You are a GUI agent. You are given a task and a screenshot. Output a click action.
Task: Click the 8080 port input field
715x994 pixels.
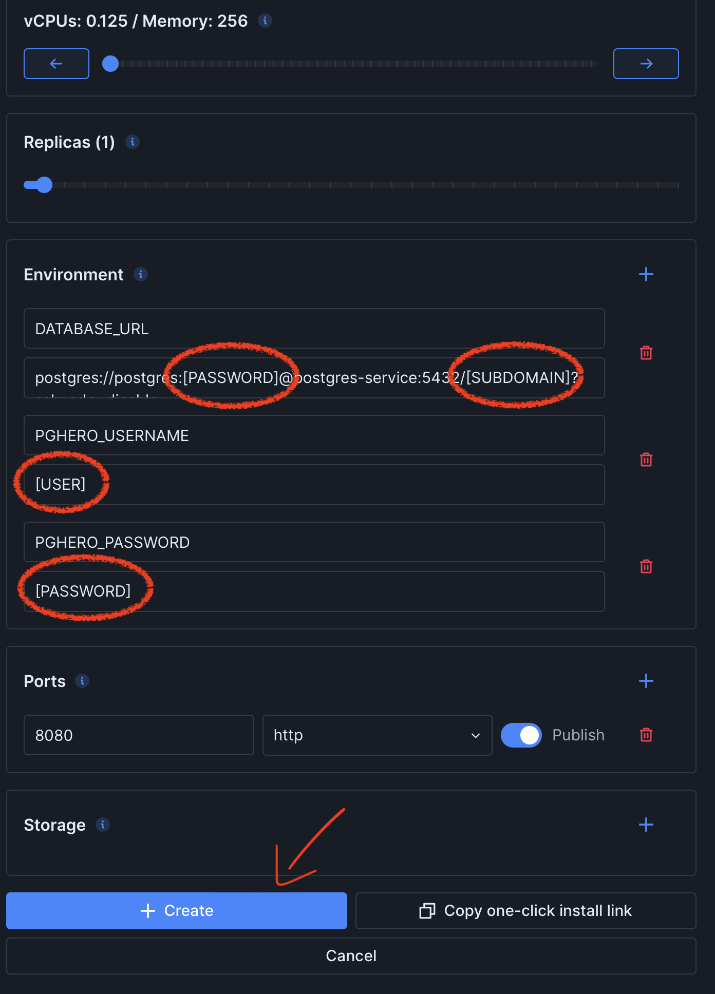pos(139,735)
